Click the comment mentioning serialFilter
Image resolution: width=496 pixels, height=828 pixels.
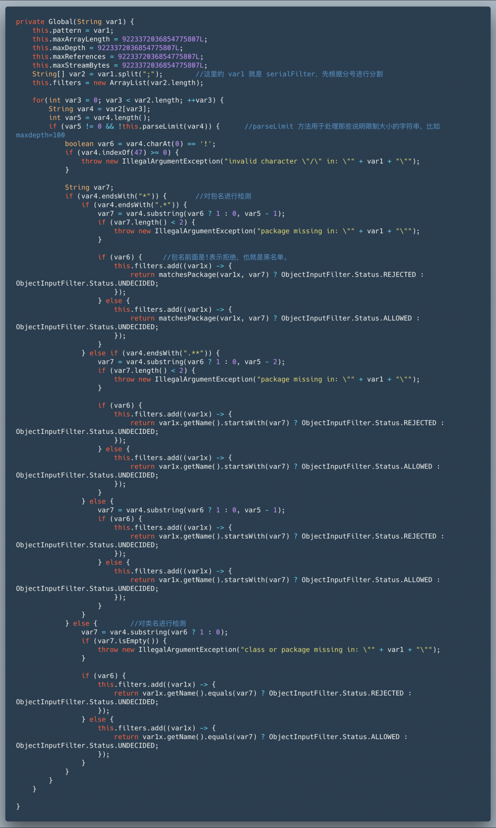click(289, 74)
